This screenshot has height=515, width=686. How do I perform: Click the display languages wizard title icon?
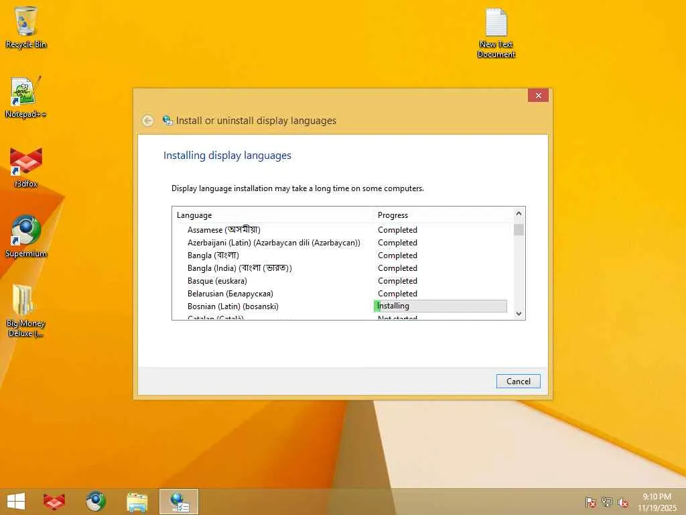coord(167,120)
